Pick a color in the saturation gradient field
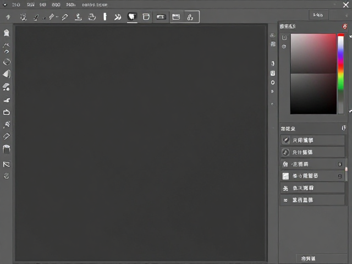Screen dimensions: 352x264 [x=313, y=74]
